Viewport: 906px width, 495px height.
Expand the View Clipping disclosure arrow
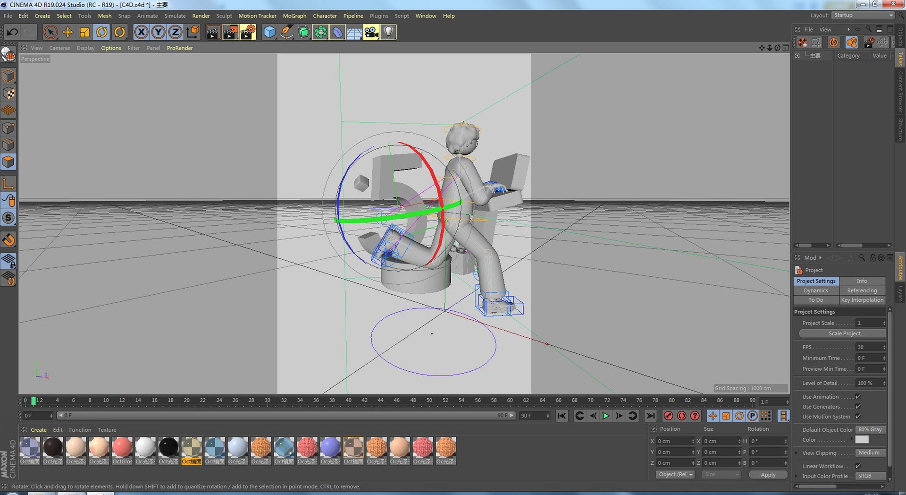(797, 453)
